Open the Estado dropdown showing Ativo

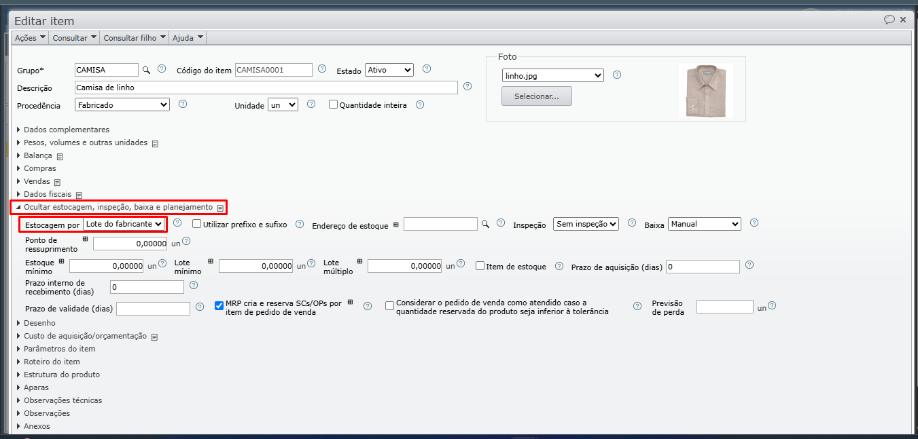coord(389,70)
